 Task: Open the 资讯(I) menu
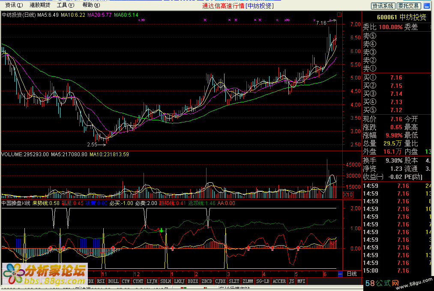point(14,5)
